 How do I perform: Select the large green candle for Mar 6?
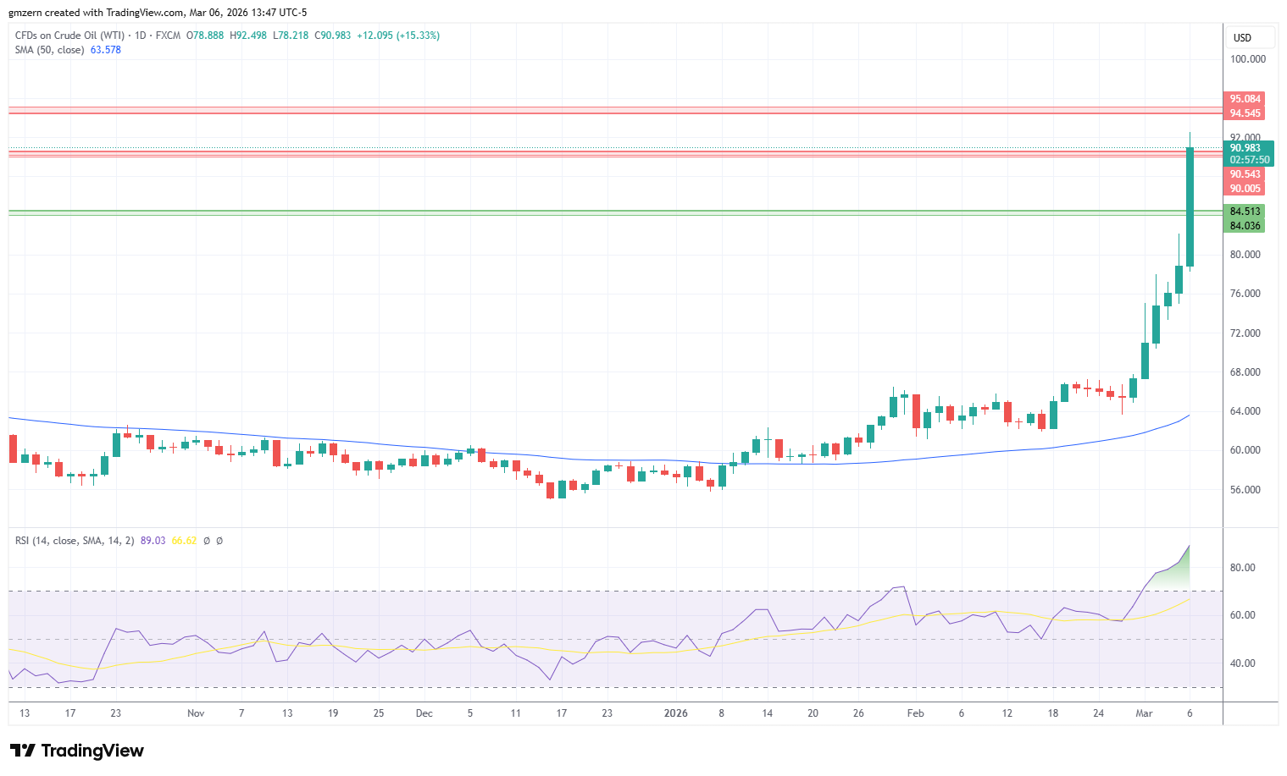click(x=1190, y=207)
